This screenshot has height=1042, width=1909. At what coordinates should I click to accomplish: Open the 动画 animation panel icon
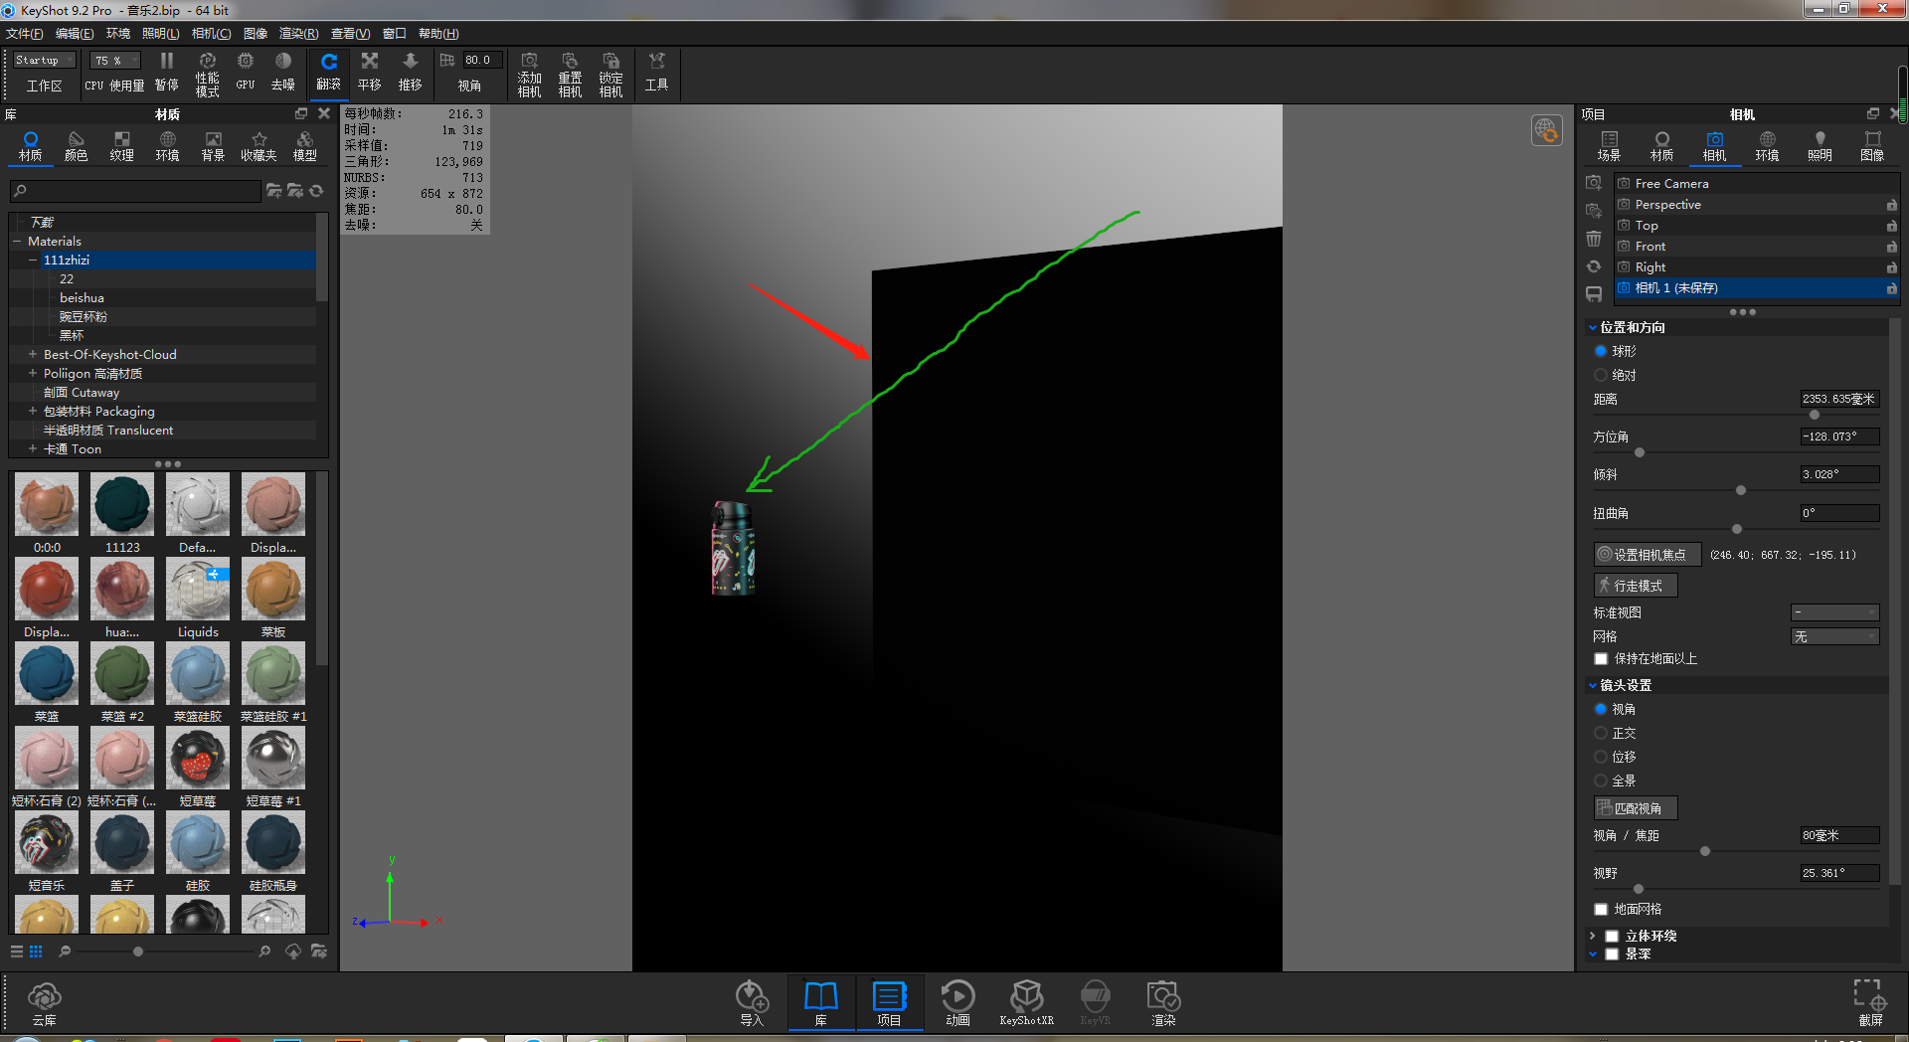(956, 1001)
